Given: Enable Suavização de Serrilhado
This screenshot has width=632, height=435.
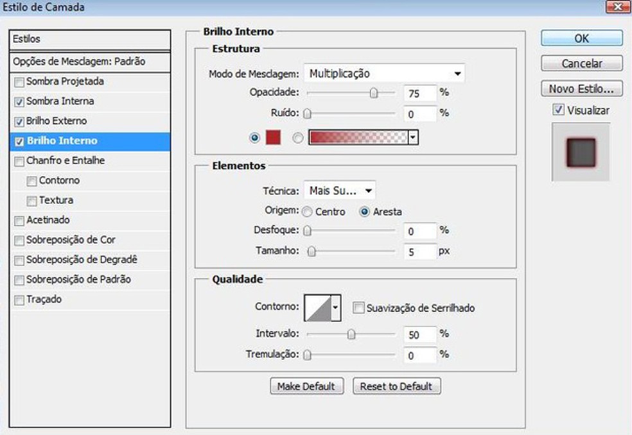Looking at the screenshot, I should coord(358,307).
